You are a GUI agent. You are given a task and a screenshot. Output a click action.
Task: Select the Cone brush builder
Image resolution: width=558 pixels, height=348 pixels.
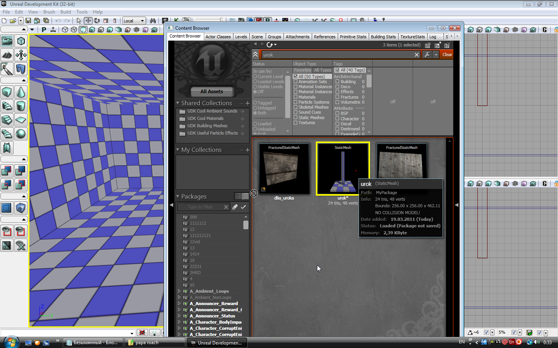point(21,92)
